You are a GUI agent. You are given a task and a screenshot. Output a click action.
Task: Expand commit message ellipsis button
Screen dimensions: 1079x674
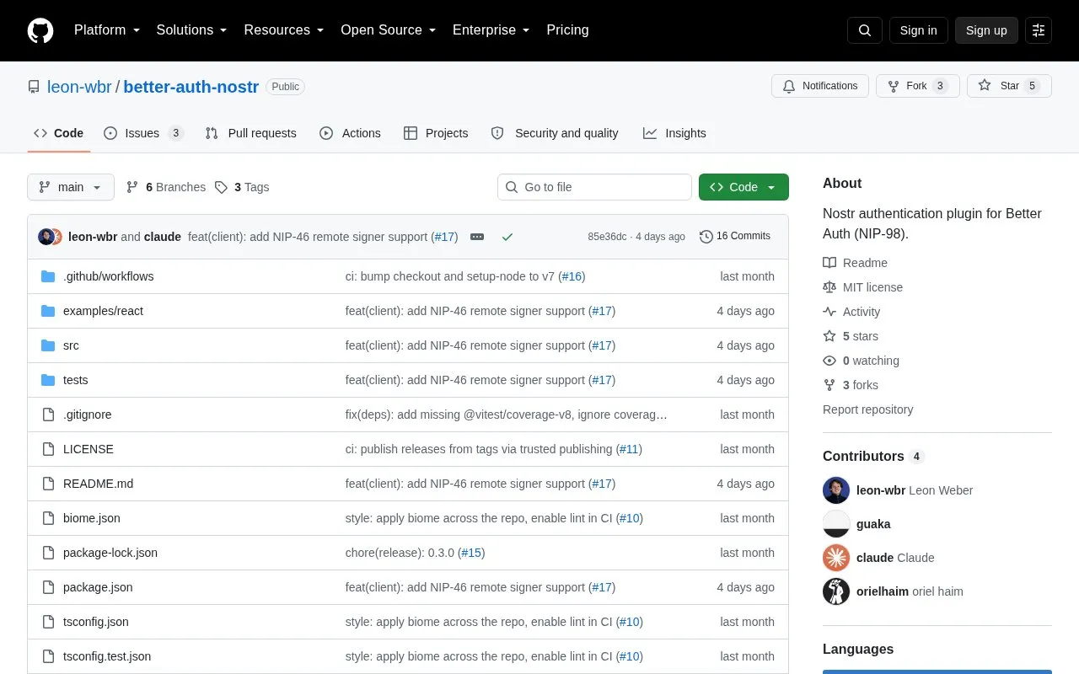click(477, 237)
